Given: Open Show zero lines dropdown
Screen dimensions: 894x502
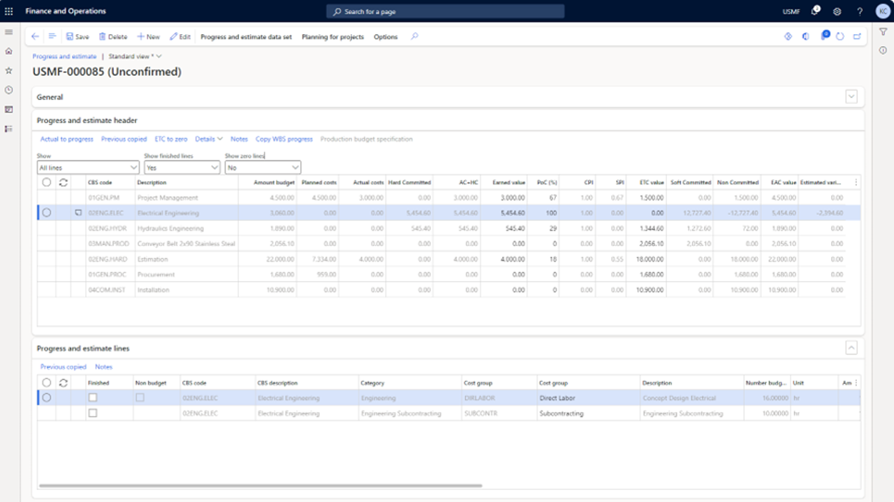Looking at the screenshot, I should (263, 168).
